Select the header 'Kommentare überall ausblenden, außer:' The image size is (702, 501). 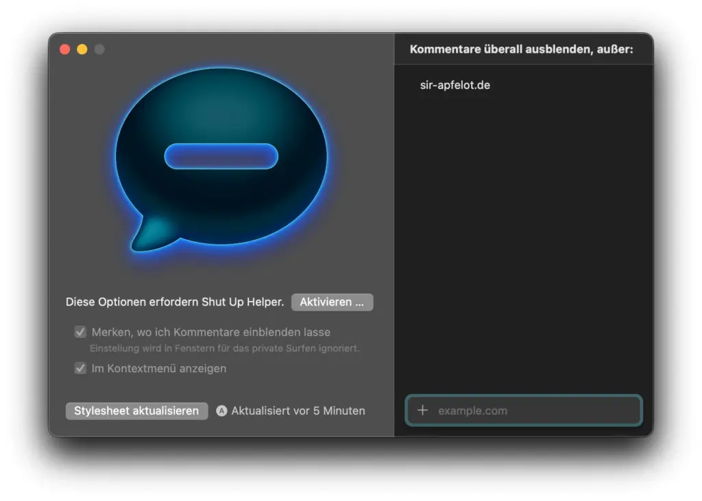[x=523, y=49]
